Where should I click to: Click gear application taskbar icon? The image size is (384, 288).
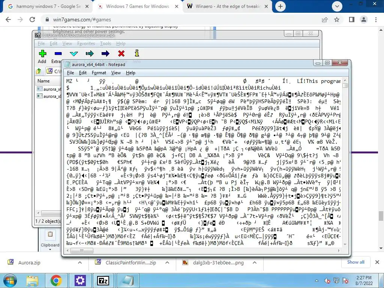coord(80,281)
